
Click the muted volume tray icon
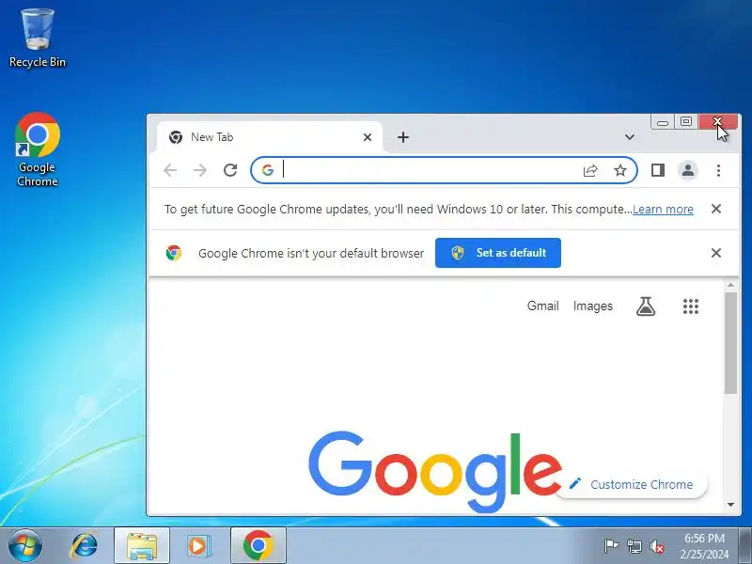pos(657,546)
